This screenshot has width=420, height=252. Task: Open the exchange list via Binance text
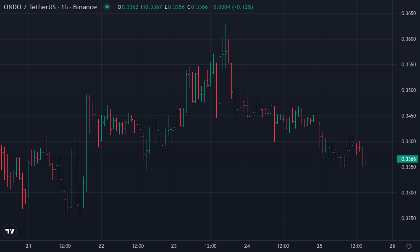coord(84,7)
